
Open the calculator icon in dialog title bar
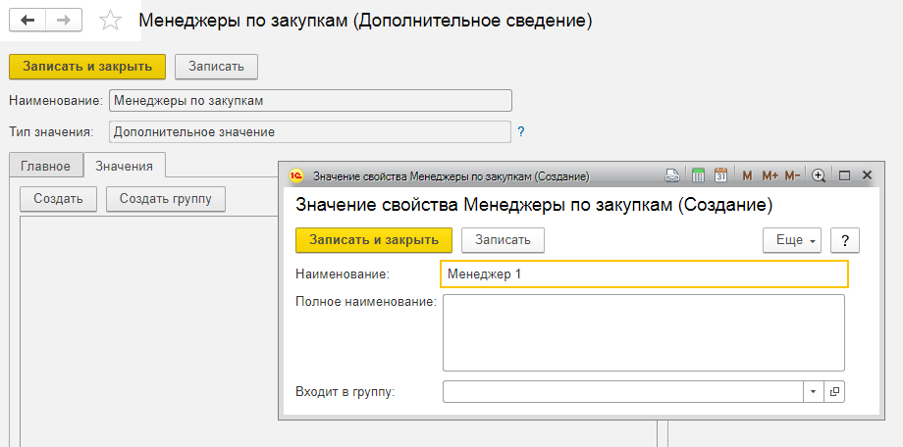coord(698,175)
